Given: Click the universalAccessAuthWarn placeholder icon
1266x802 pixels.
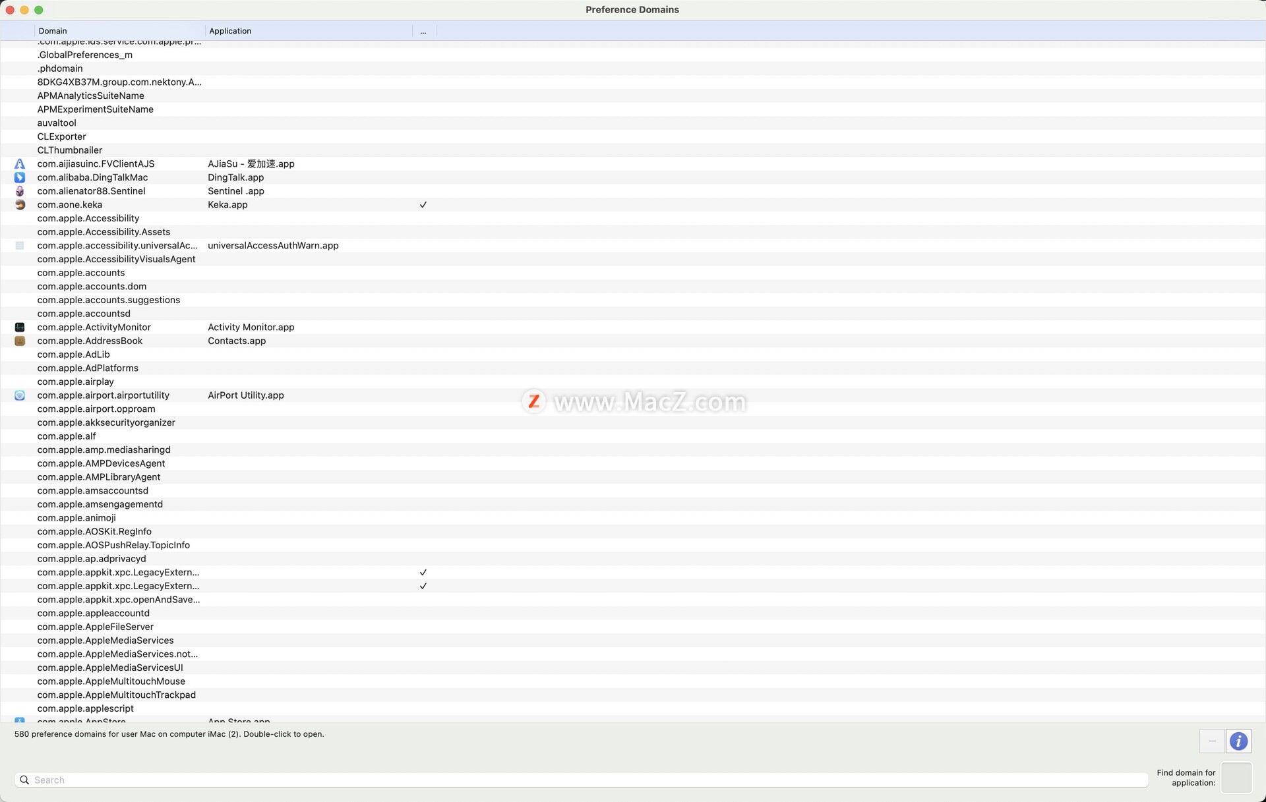Looking at the screenshot, I should (20, 246).
